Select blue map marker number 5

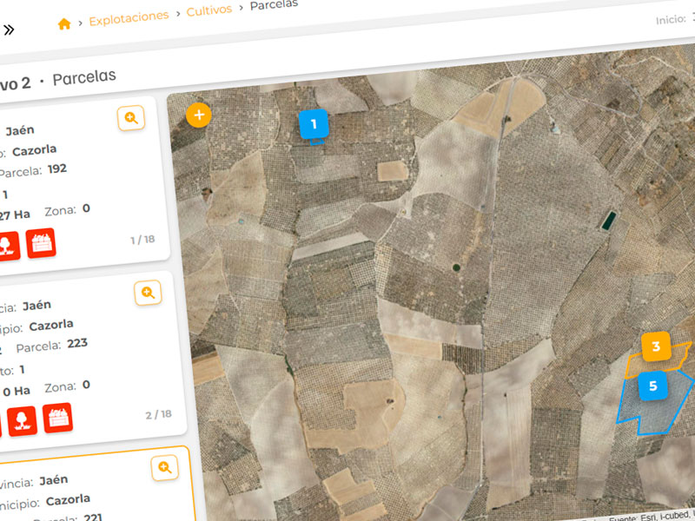(x=652, y=385)
